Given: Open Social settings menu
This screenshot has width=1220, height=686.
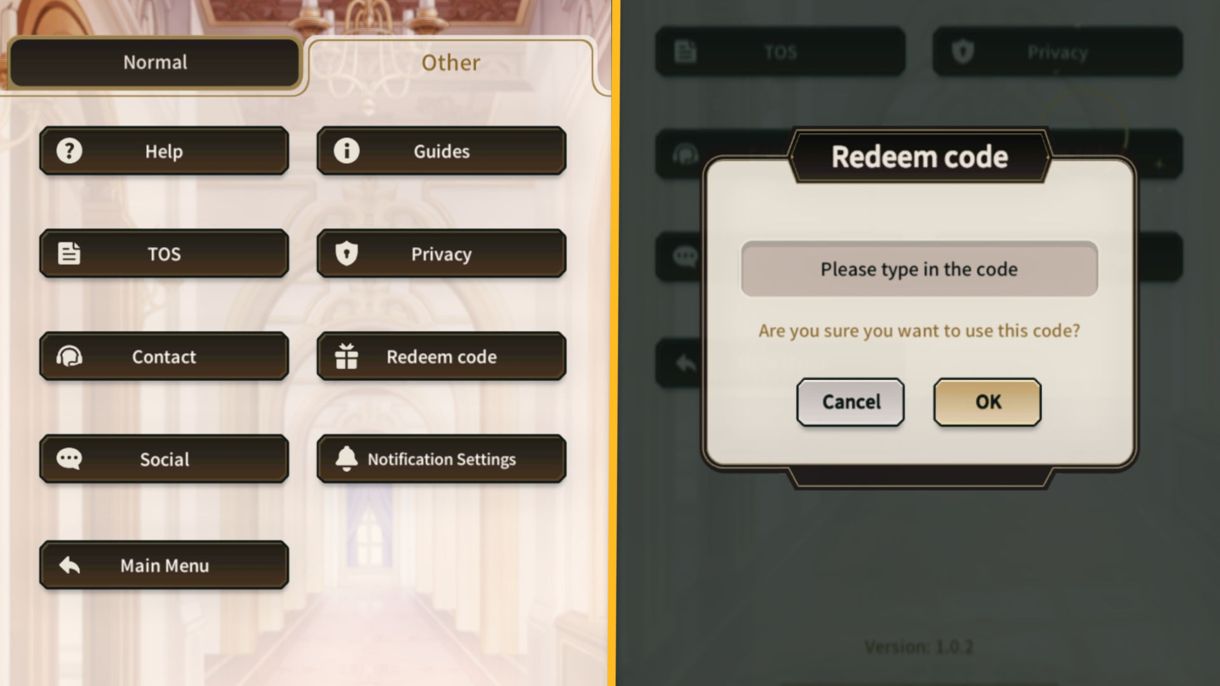Looking at the screenshot, I should point(164,459).
